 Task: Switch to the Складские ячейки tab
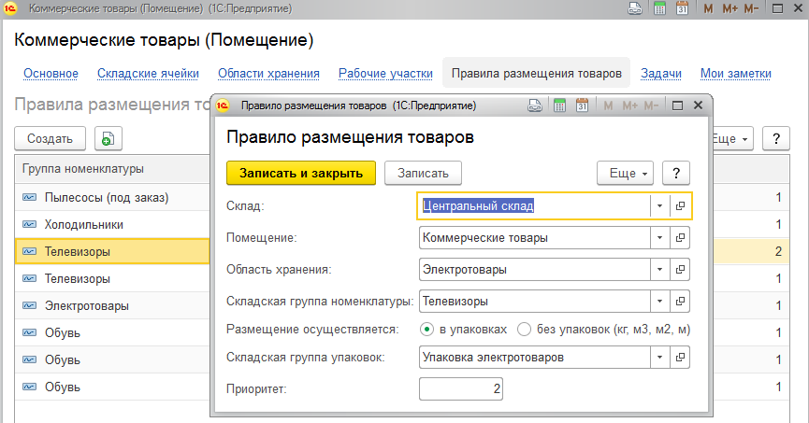pos(160,74)
